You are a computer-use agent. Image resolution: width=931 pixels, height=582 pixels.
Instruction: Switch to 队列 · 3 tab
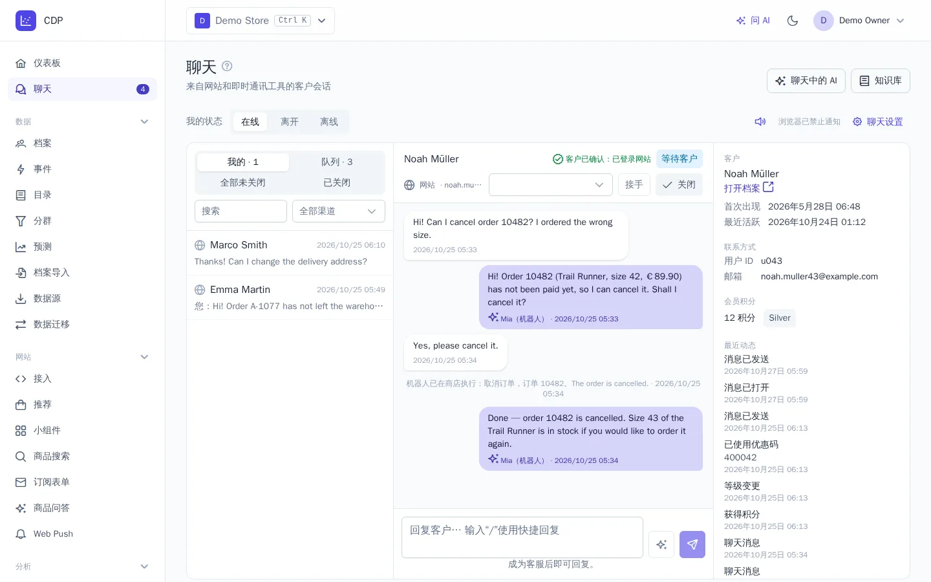[337, 162]
